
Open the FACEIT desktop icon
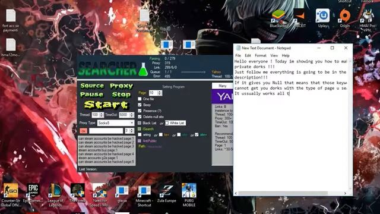coord(300,18)
